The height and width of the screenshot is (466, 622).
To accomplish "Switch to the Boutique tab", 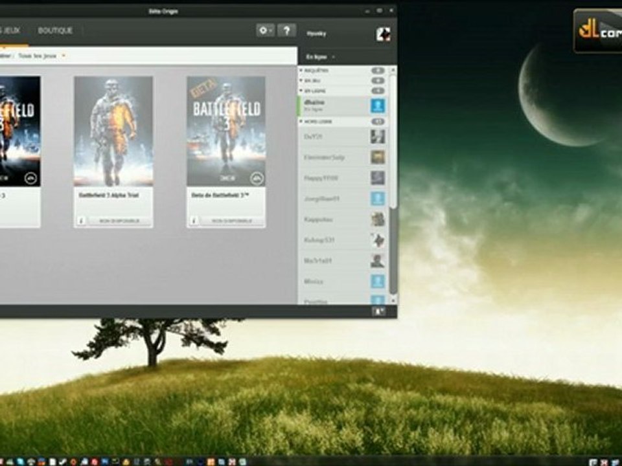I will click(x=55, y=30).
